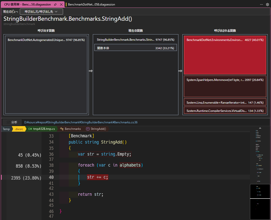Screen dimensions: 271x220
Task: Click the highlighted 'alphabets' identifier
Action: (130, 165)
